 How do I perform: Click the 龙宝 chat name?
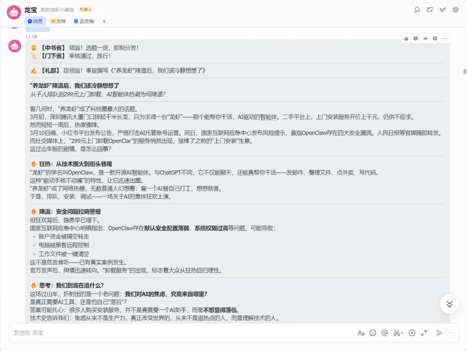point(31,10)
